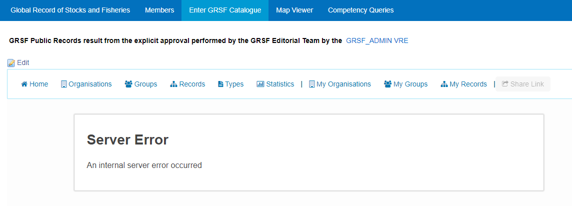Click the building icon beside Organisations
Viewport: 572px width, 206px height.
[64, 84]
